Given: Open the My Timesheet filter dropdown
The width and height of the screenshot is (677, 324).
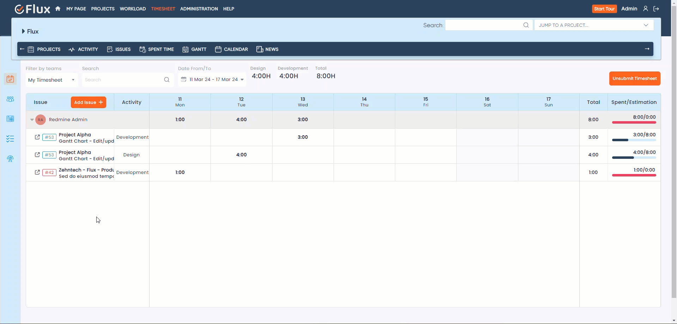Looking at the screenshot, I should point(51,80).
